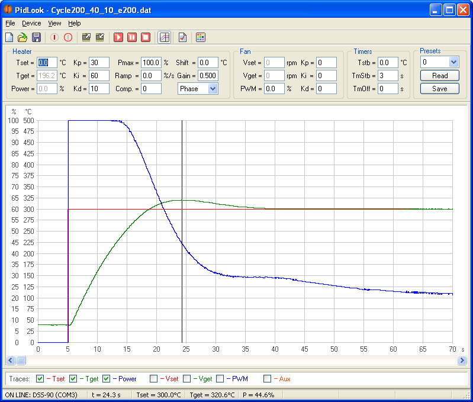
Task: Click the Save presets button
Action: coord(440,89)
